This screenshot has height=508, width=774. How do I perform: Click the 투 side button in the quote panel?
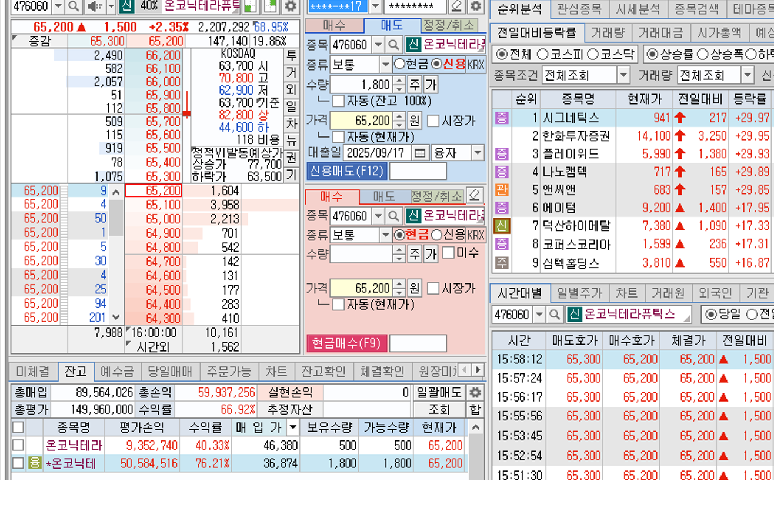pyautogui.click(x=291, y=56)
